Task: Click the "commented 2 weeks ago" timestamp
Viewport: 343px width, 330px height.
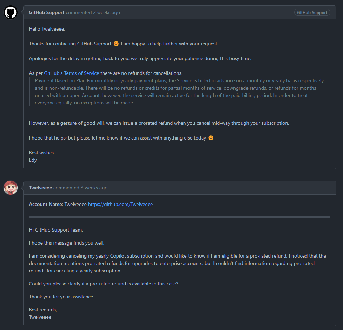Action: click(x=93, y=12)
